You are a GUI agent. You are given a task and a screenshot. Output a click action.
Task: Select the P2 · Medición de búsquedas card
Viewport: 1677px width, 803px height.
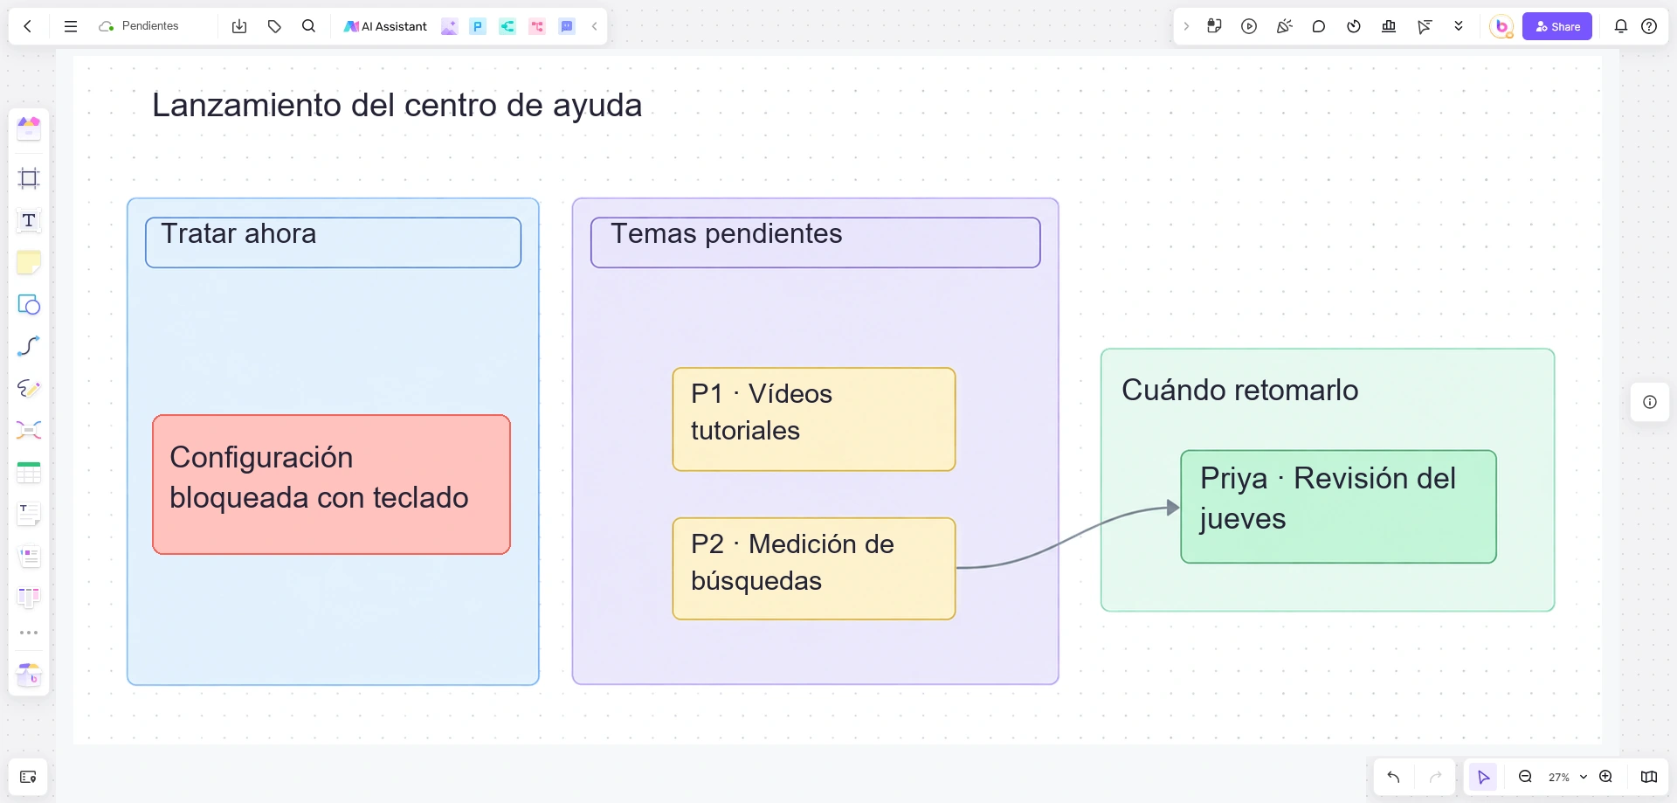814,569
